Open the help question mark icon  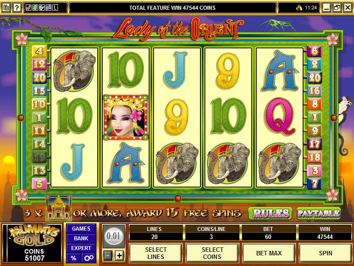(x=17, y=8)
